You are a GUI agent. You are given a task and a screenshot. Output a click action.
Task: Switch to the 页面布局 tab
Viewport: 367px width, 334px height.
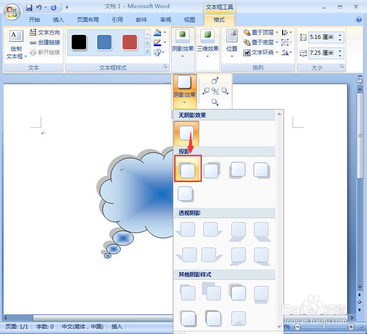88,20
